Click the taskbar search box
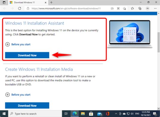160x117 pixels. 35,114
